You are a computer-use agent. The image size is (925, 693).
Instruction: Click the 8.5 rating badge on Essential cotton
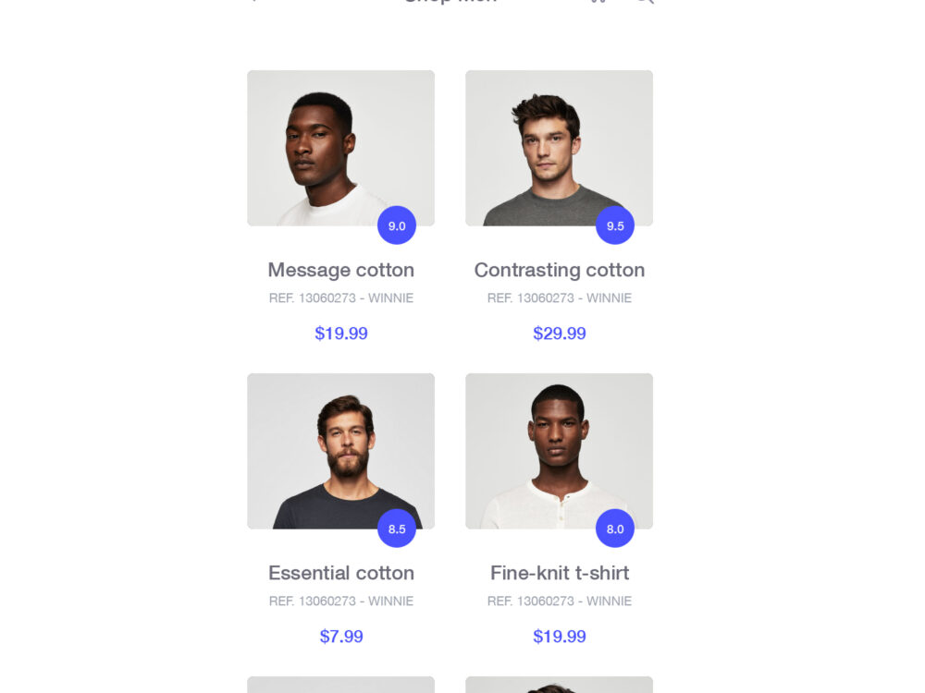(398, 529)
